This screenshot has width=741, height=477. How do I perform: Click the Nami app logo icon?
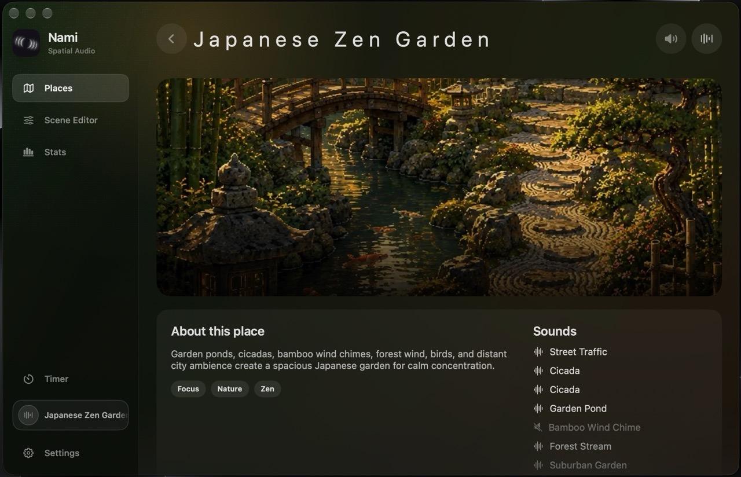point(26,43)
